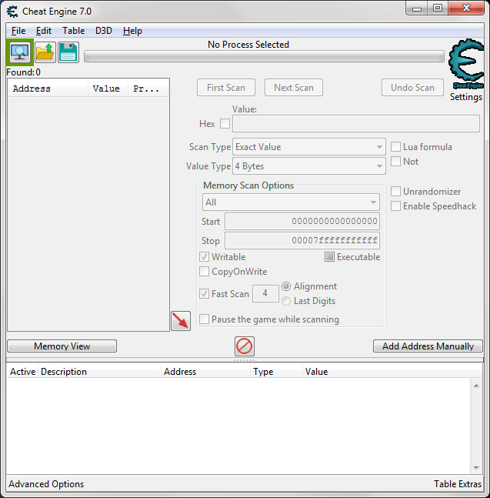This screenshot has width=490, height=498.
Task: Close the Cheat Engine window
Action: click(466, 8)
